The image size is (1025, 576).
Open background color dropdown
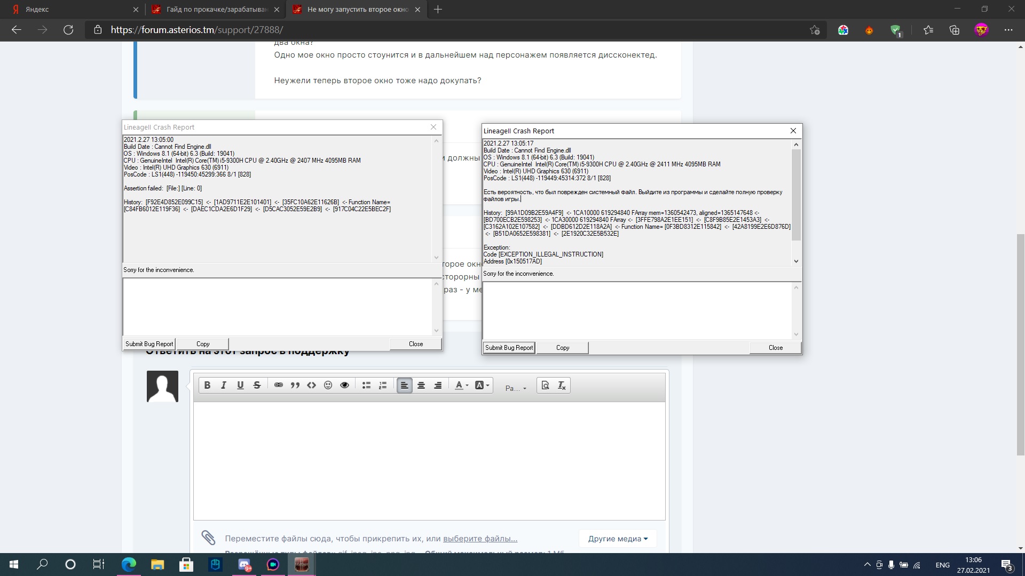(x=482, y=385)
